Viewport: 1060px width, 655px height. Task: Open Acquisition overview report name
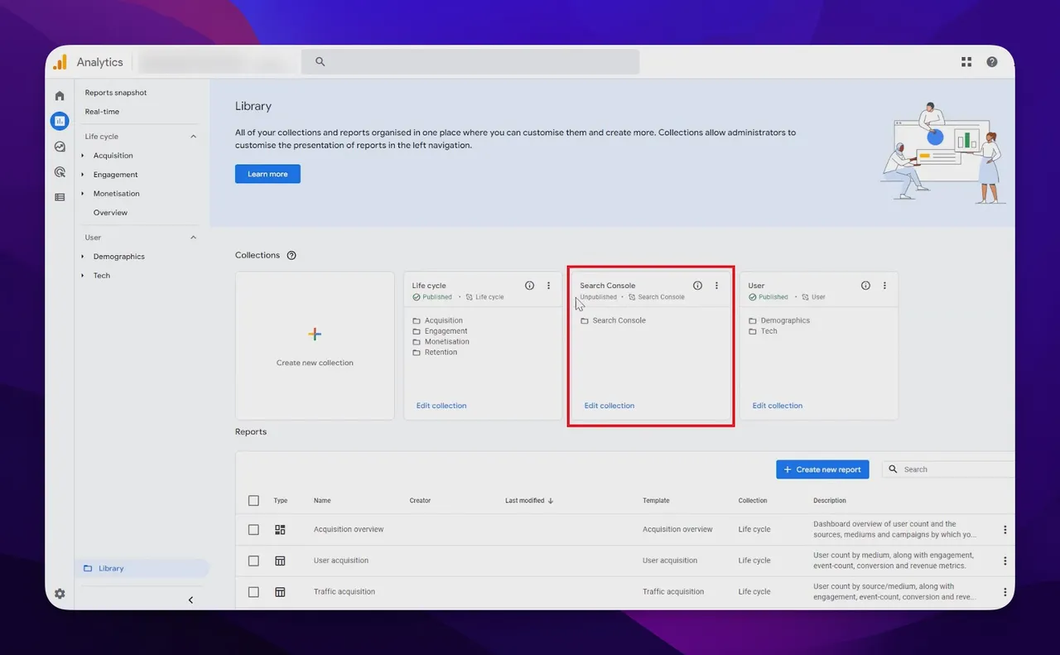[349, 530]
